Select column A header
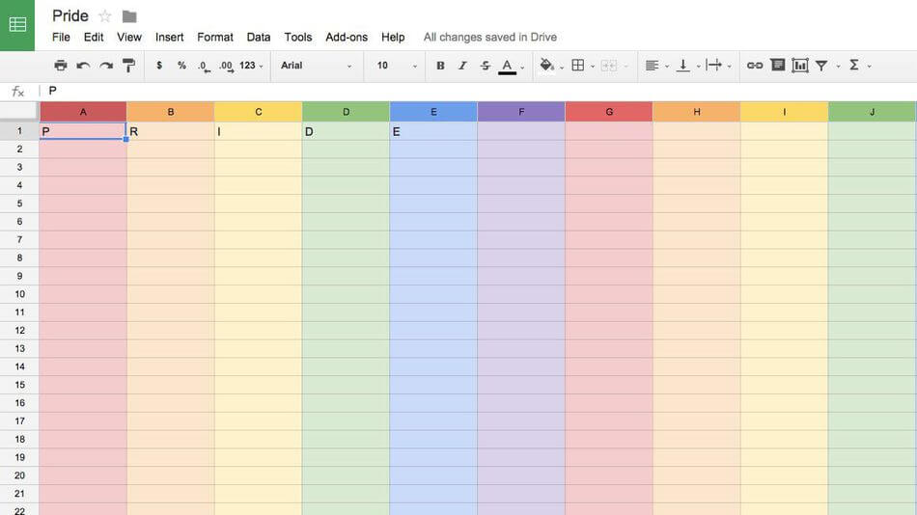The width and height of the screenshot is (917, 515). [83, 112]
